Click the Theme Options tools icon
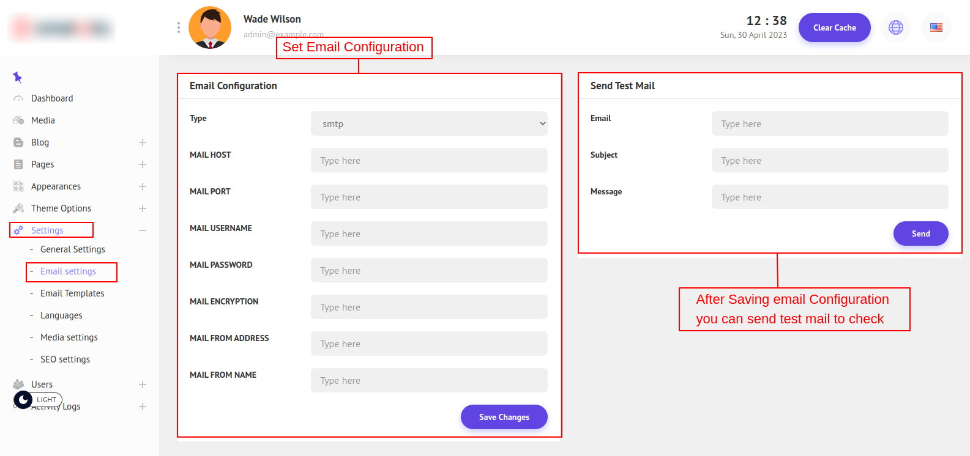 pyautogui.click(x=18, y=208)
